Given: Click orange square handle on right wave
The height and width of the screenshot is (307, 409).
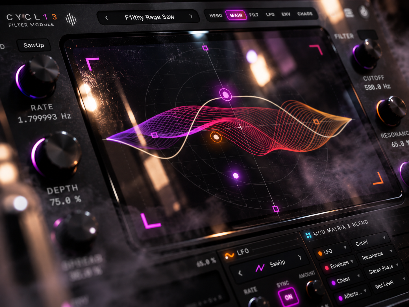Looking at the screenshot, I should pos(316,122).
